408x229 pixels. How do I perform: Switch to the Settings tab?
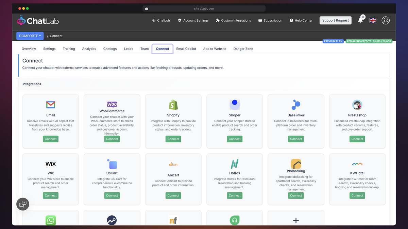pyautogui.click(x=49, y=49)
